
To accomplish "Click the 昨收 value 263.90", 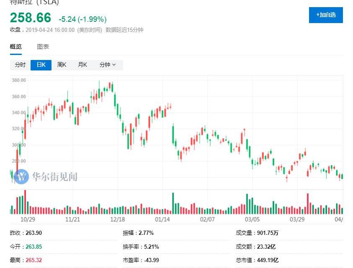I will coord(34,233).
